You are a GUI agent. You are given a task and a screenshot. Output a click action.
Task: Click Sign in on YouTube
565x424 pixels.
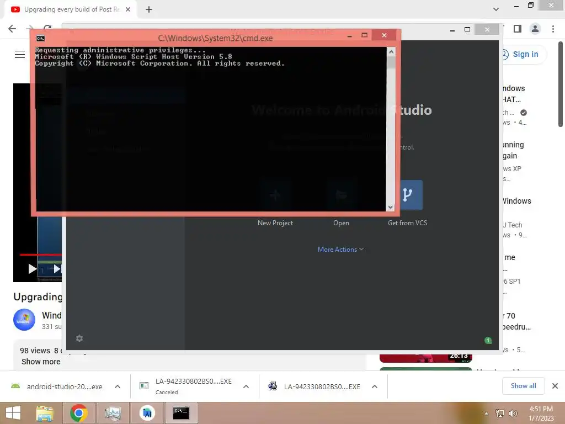coord(525,55)
